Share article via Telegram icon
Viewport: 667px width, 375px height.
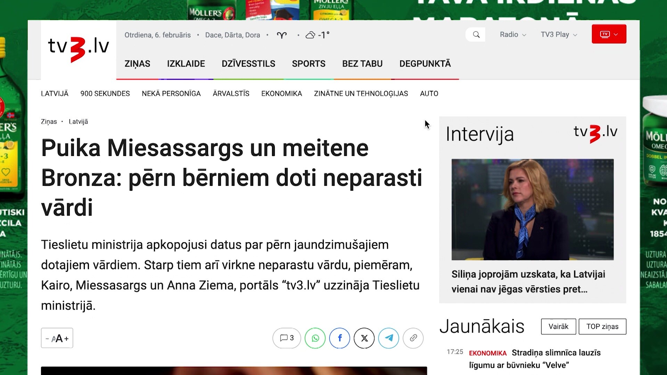(389, 338)
